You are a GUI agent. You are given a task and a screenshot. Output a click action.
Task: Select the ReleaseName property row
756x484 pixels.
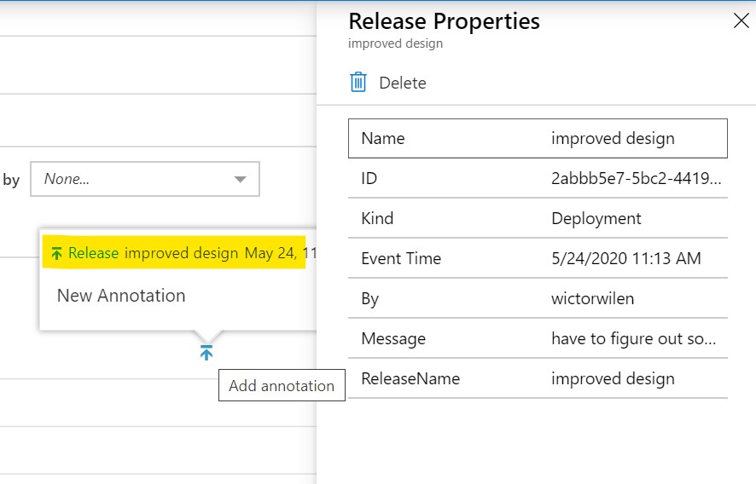tap(538, 378)
